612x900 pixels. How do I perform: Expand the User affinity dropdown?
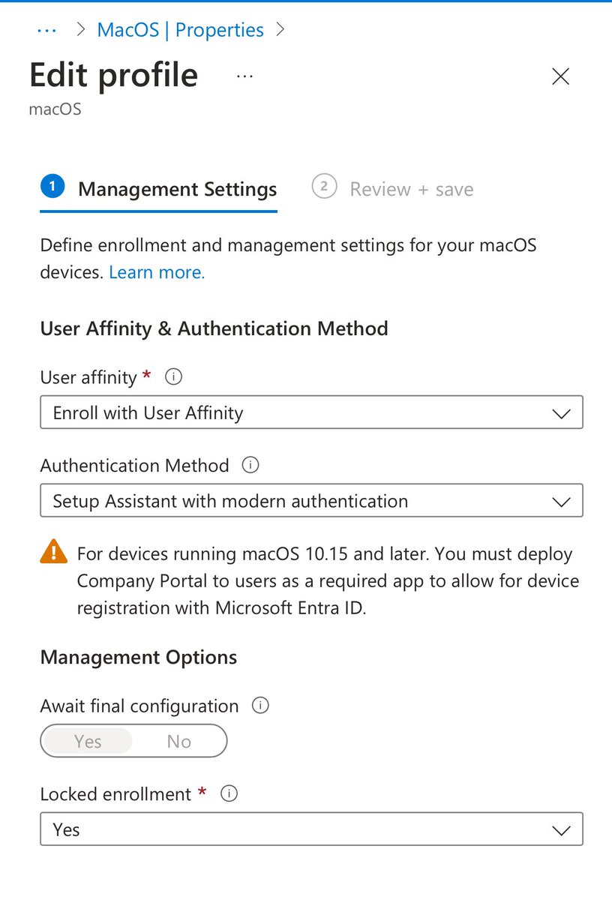click(311, 412)
